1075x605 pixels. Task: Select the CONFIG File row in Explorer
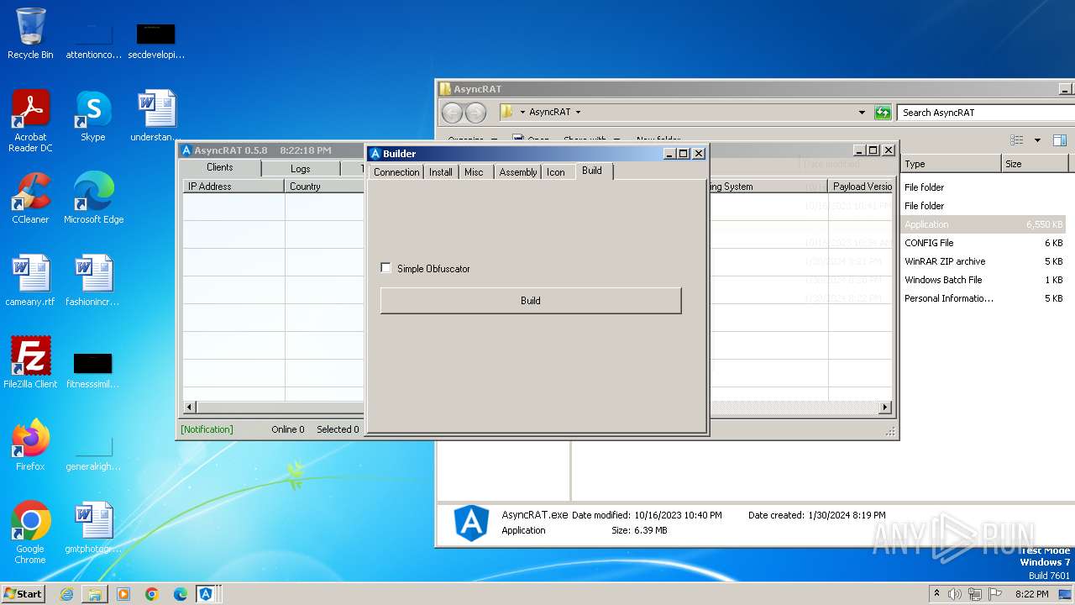pos(983,243)
